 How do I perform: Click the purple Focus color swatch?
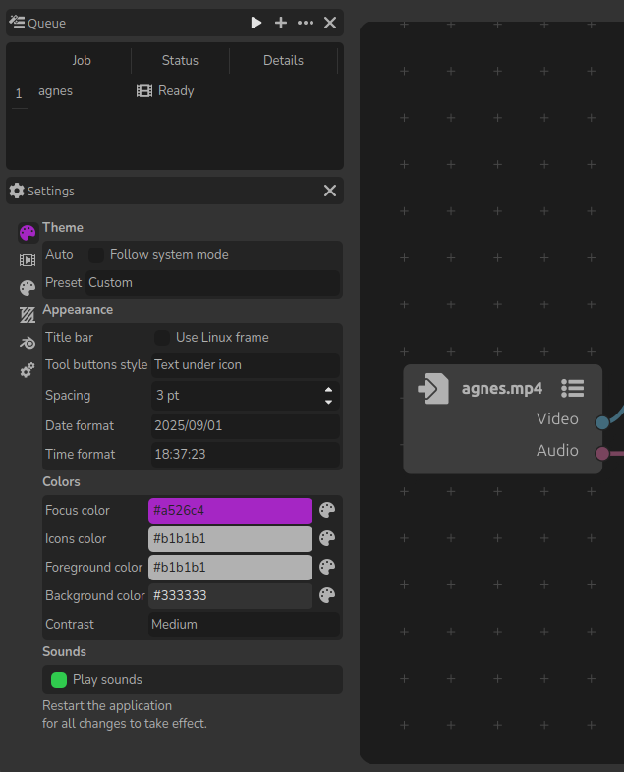[230, 511]
